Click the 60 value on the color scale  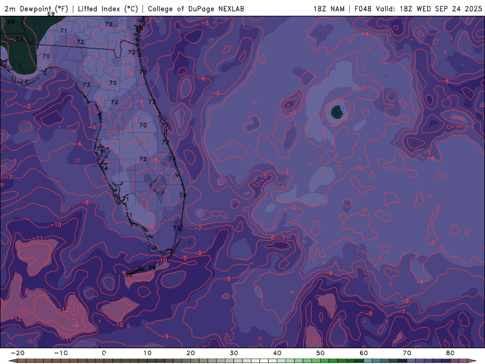coord(364,353)
